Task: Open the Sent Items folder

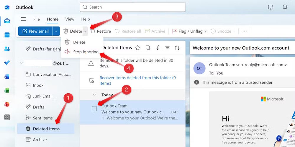Action: [45, 118]
